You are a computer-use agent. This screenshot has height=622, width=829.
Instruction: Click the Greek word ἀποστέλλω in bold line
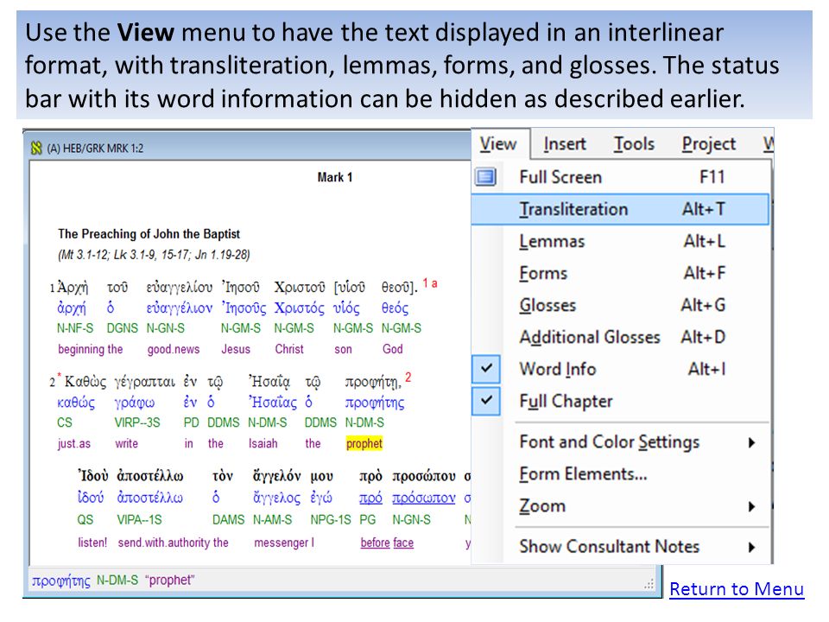click(150, 476)
